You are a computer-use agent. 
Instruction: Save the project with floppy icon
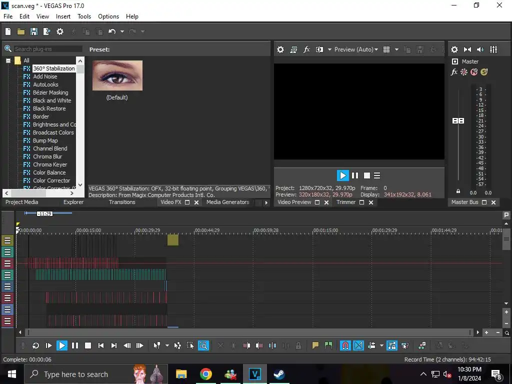(x=34, y=31)
